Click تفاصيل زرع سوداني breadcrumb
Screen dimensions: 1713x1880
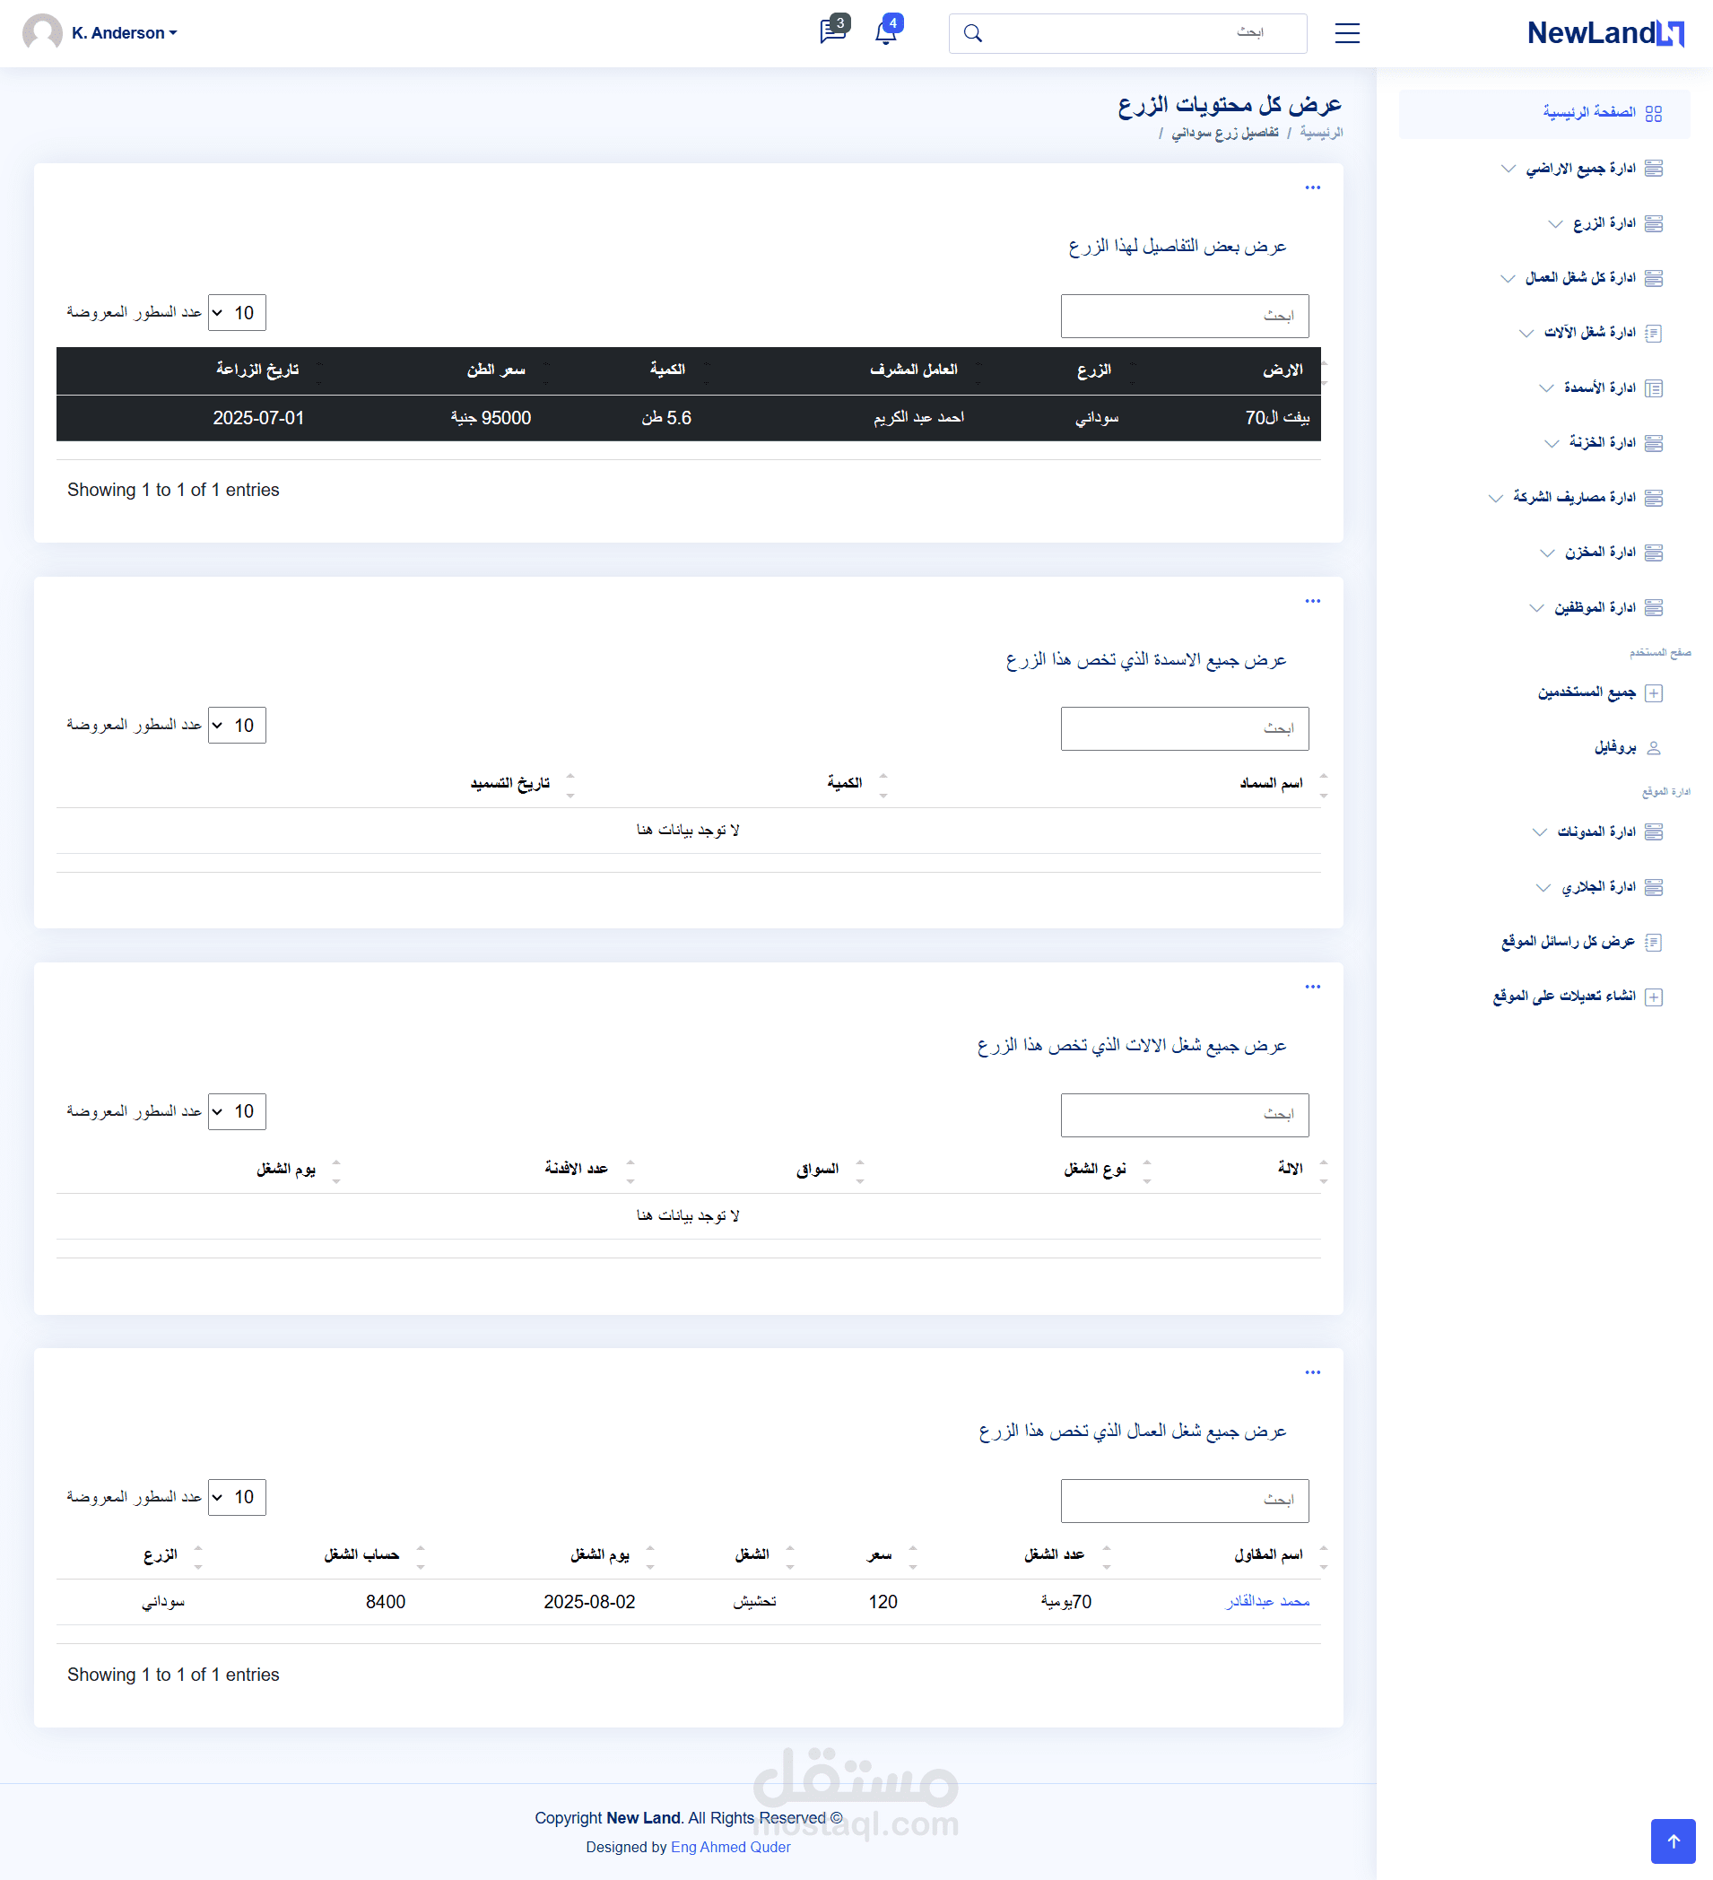pos(1225,133)
